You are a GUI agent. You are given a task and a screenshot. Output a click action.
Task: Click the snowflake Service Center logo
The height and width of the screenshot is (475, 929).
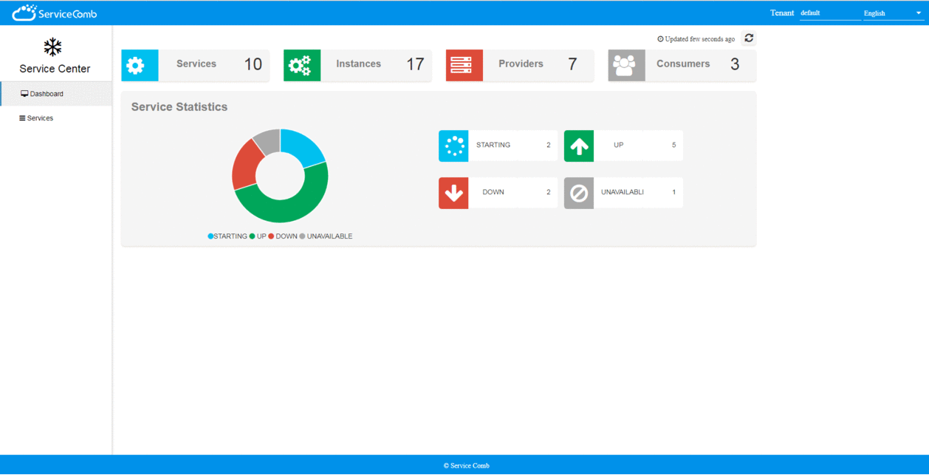click(52, 47)
